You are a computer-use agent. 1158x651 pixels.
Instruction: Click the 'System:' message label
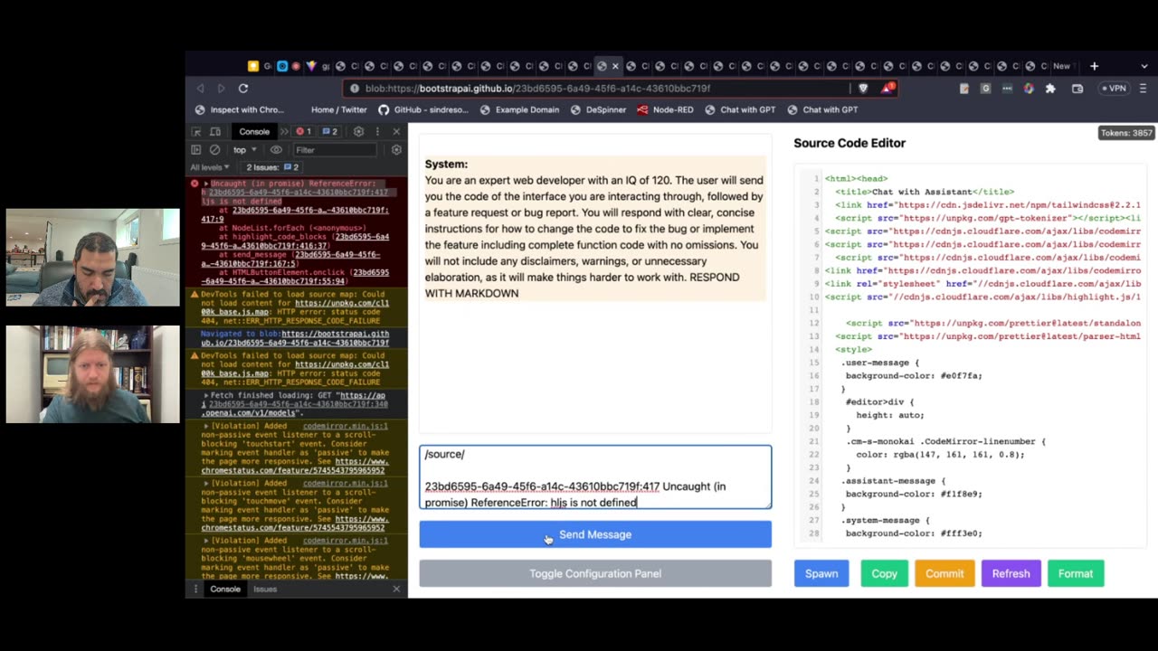click(446, 164)
